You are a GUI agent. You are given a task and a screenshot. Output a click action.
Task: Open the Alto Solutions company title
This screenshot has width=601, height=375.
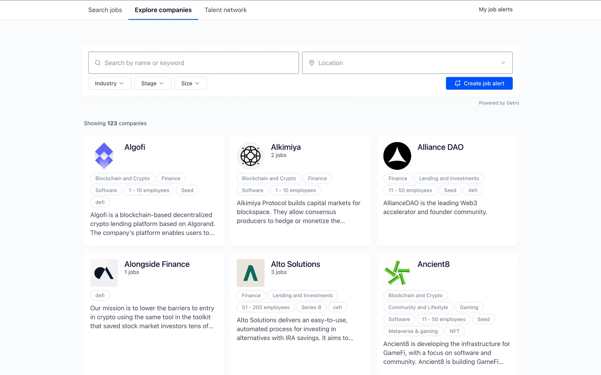295,264
